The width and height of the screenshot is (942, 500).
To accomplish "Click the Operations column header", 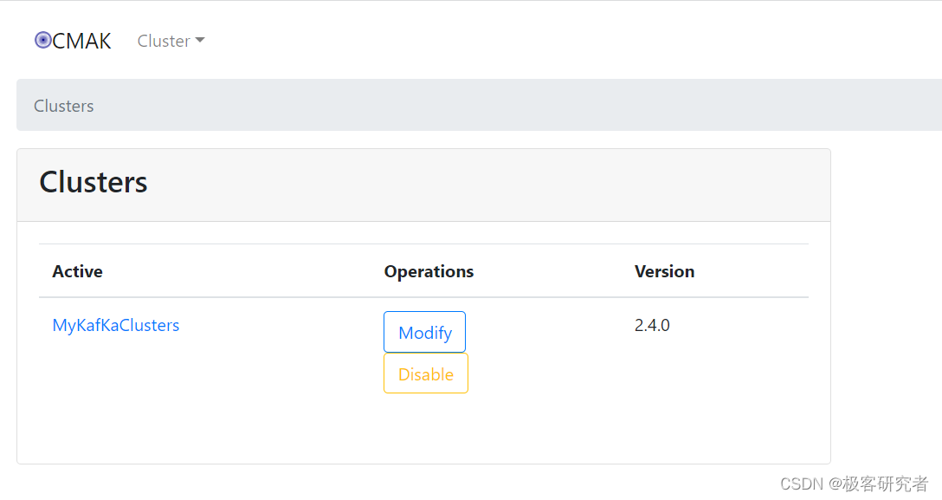I will coord(429,271).
